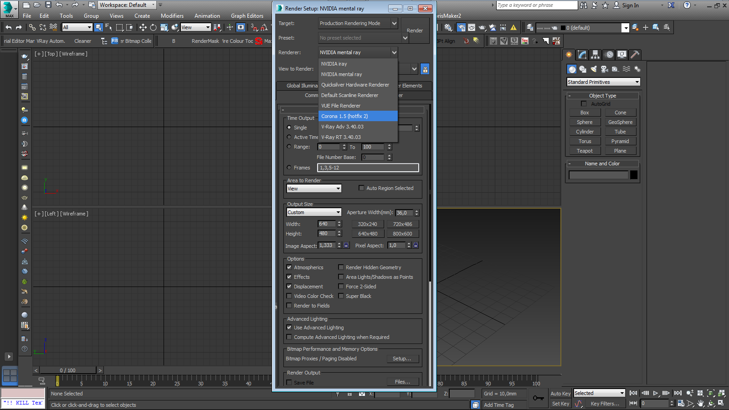The height and width of the screenshot is (410, 729).
Task: Select the Select and Link tool
Action: (x=32, y=27)
